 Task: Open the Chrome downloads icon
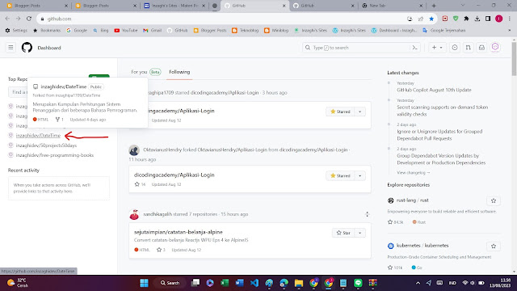477,19
